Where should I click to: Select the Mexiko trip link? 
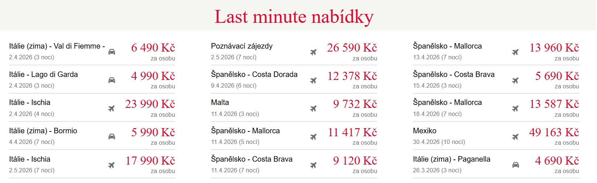[425, 131]
